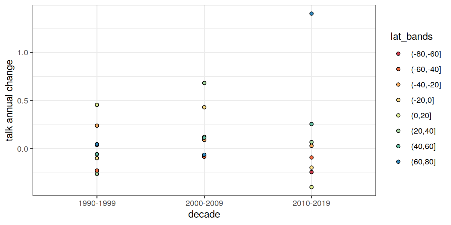Click the orange point near 0.25 in 1990-1999
This screenshot has height=225, width=451.
(97, 126)
